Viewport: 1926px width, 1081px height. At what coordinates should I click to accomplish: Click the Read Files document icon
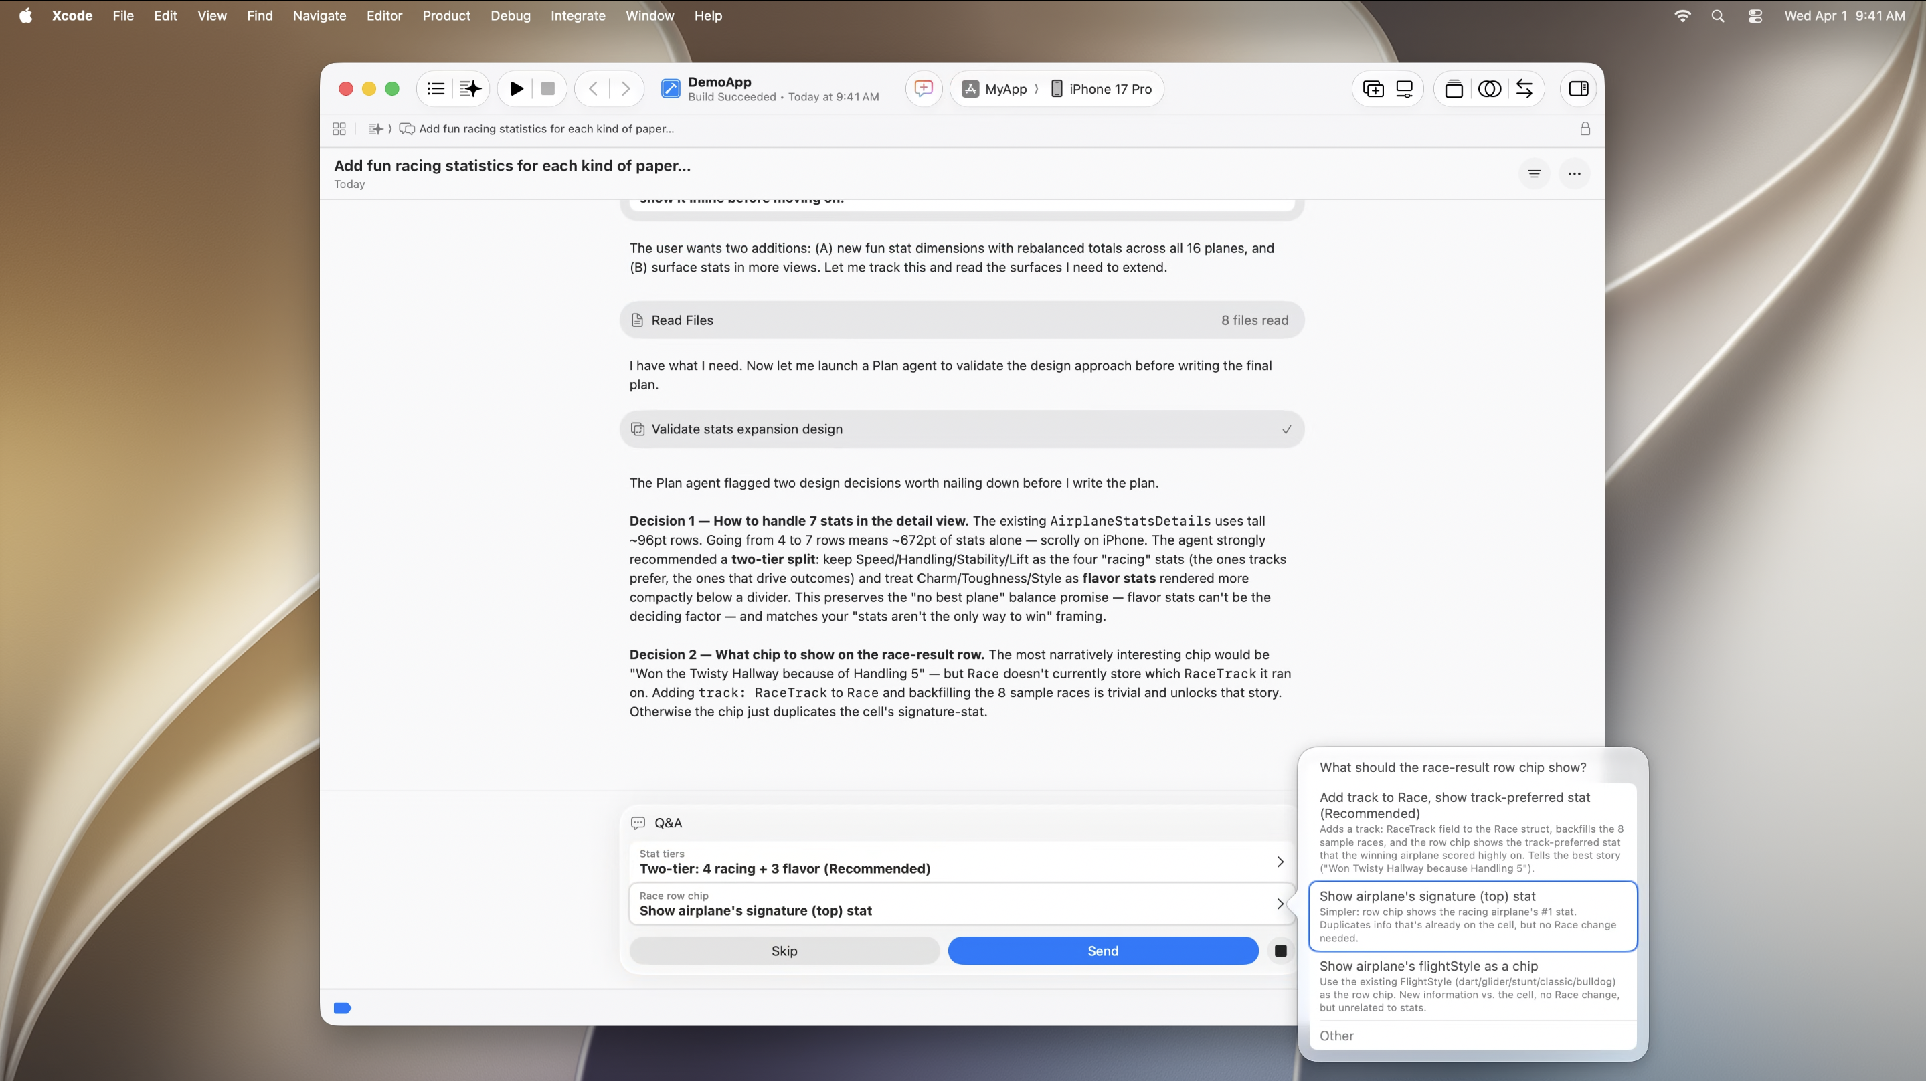637,320
